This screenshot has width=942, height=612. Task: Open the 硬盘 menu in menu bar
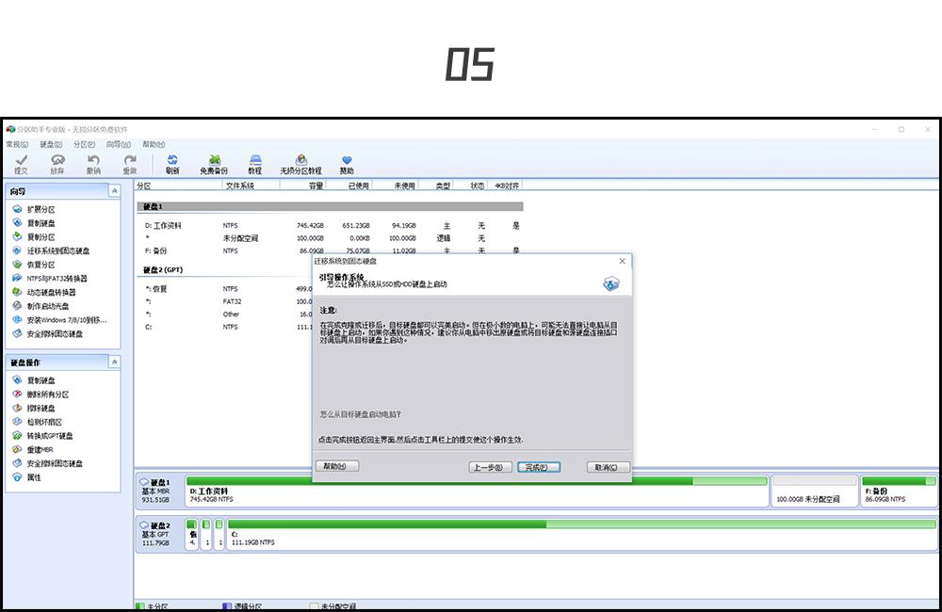(51, 144)
